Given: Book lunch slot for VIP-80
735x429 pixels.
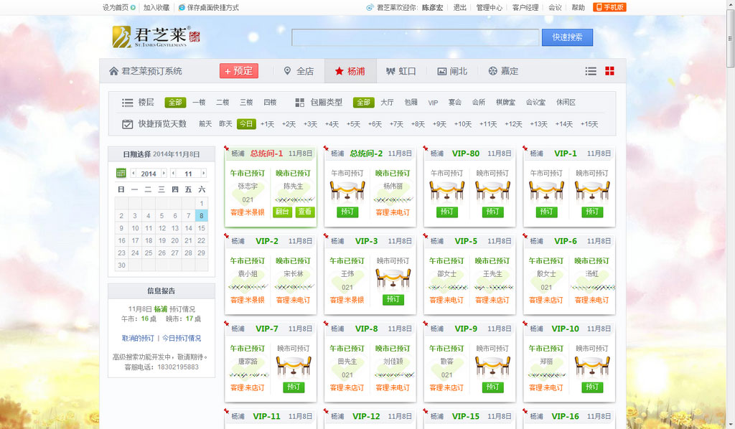Looking at the screenshot, I should pos(446,212).
